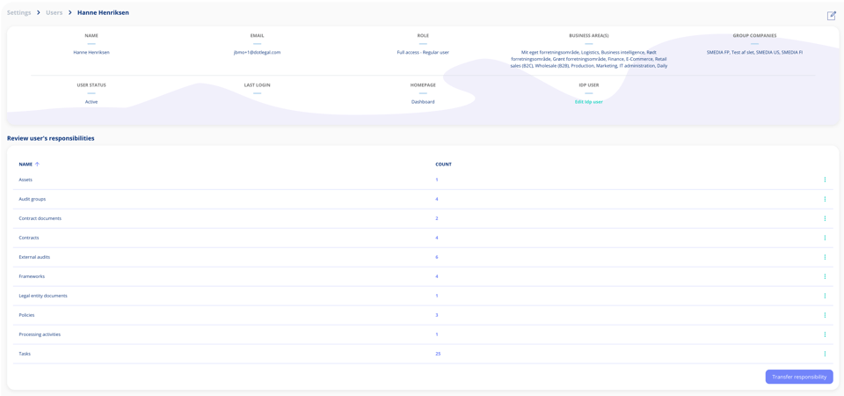Select the Contracts row name
Image resolution: width=844 pixels, height=396 pixels.
tap(29, 238)
